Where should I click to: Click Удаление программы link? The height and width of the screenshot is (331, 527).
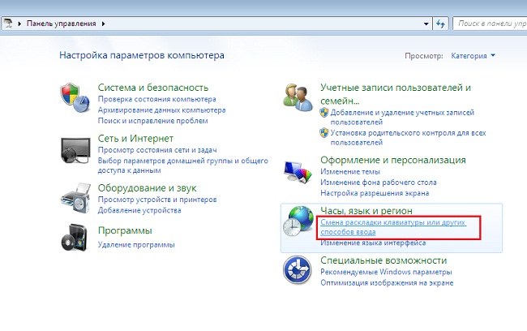[136, 244]
